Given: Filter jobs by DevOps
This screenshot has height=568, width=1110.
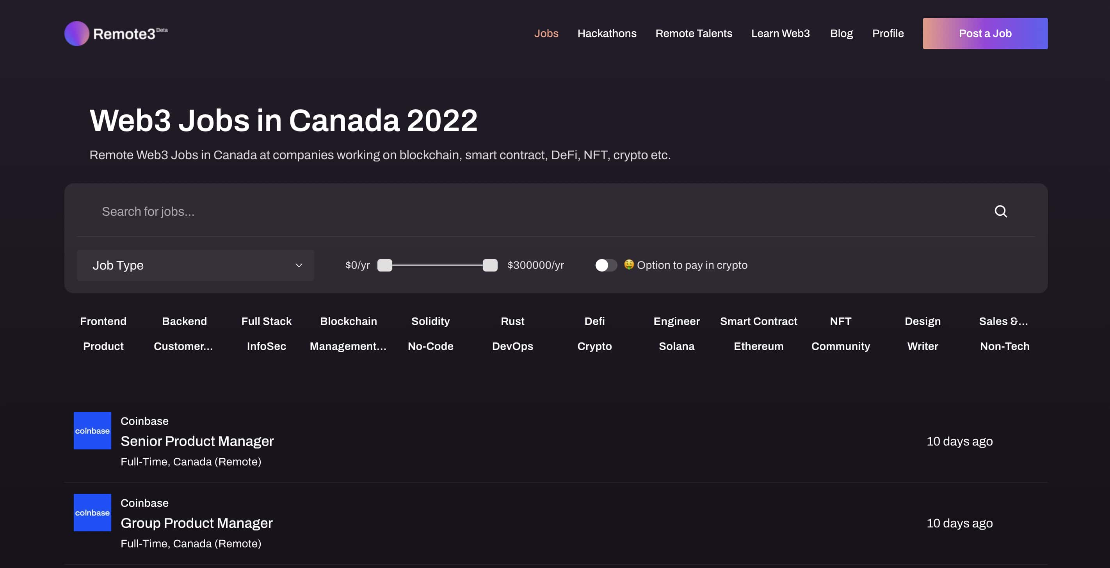Looking at the screenshot, I should tap(512, 346).
